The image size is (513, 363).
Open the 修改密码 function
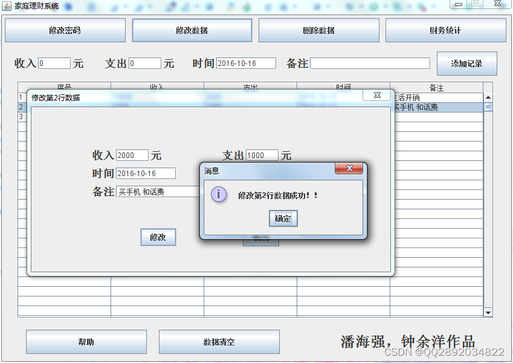[x=64, y=30]
